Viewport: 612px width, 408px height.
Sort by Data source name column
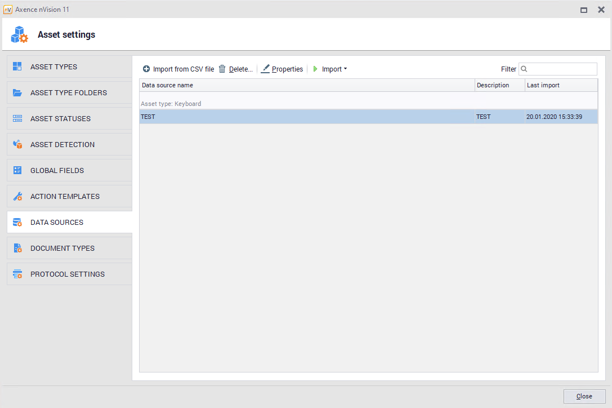pos(307,85)
